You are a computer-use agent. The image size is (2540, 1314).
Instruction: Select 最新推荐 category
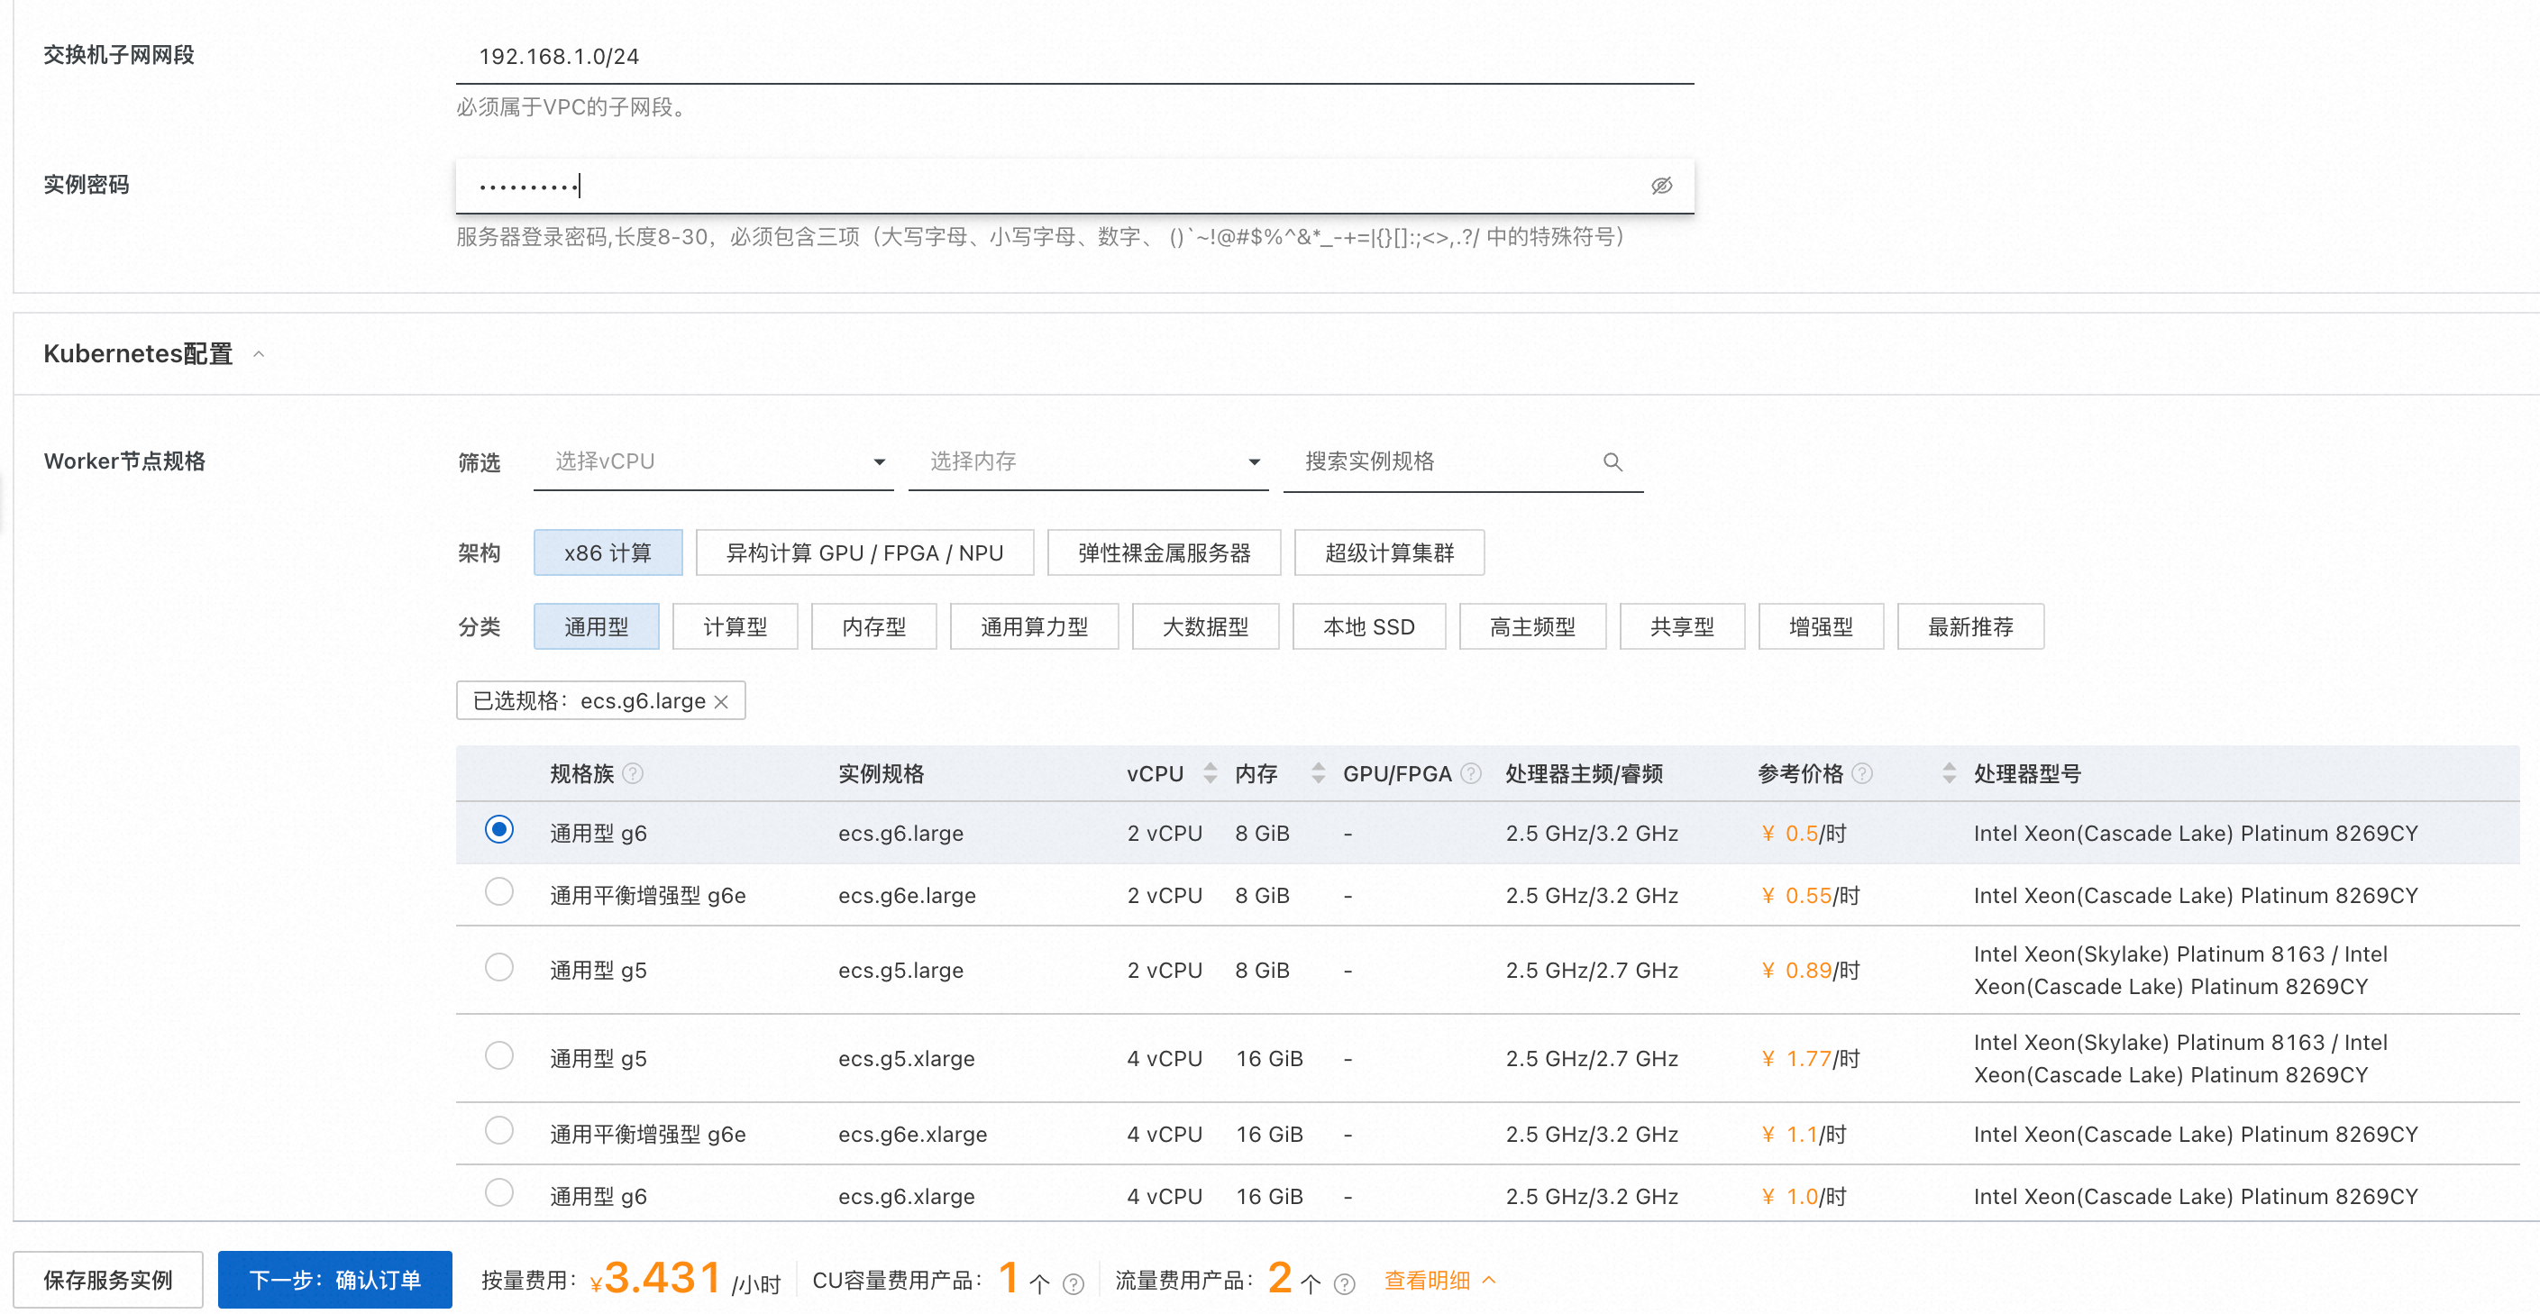click(1970, 627)
